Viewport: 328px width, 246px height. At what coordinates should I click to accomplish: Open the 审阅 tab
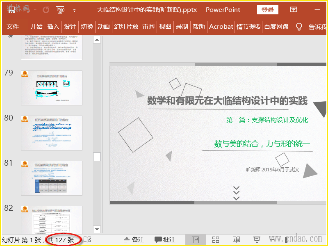pyautogui.click(x=148, y=27)
